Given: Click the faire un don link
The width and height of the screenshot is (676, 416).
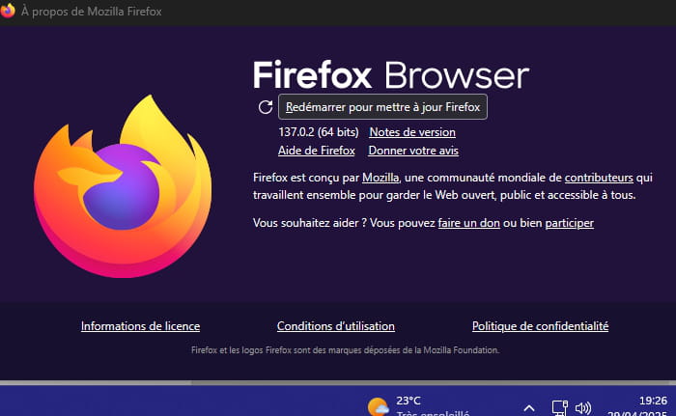Looking at the screenshot, I should (469, 223).
